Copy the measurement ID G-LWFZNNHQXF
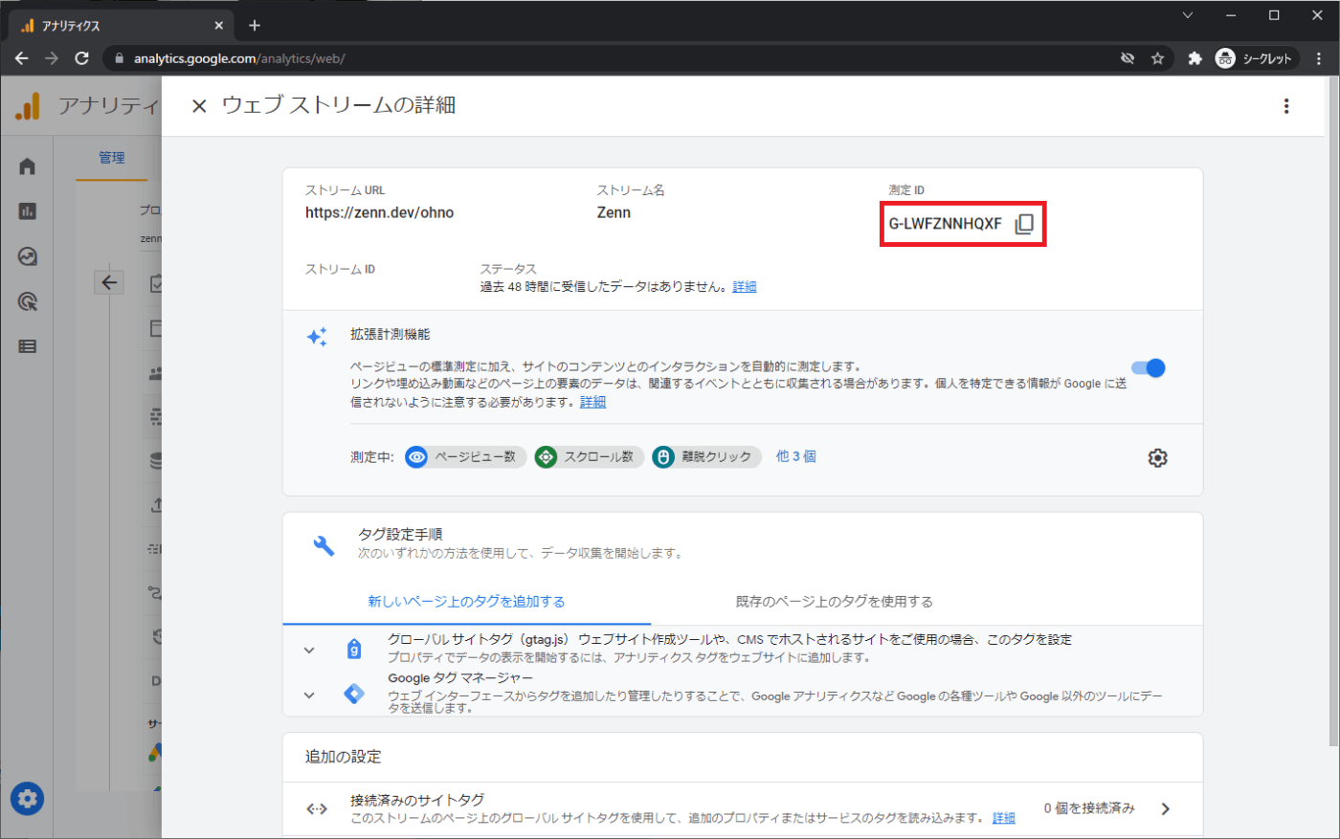This screenshot has height=839, width=1340. coord(1024,224)
